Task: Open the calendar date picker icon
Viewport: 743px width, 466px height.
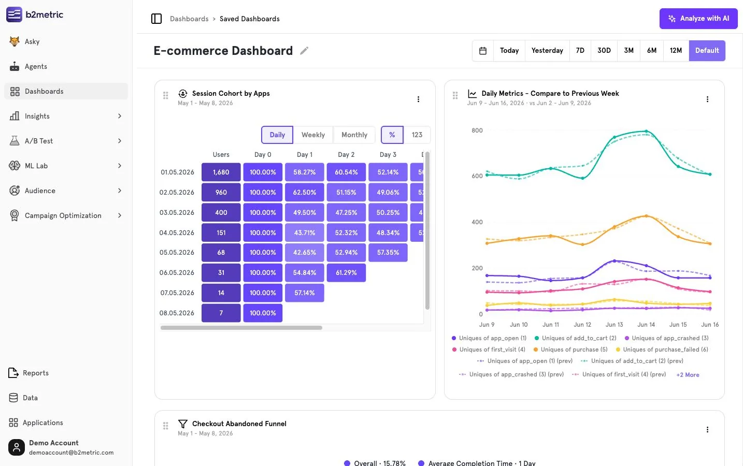Action: click(483, 51)
